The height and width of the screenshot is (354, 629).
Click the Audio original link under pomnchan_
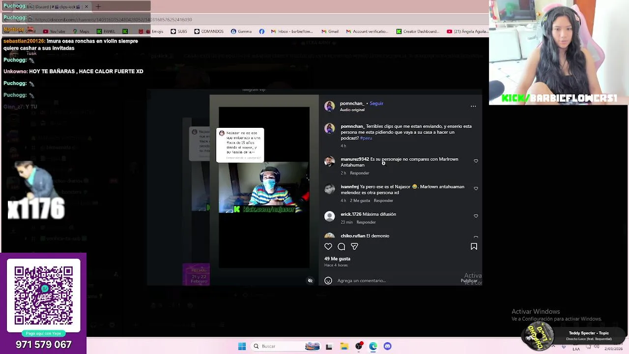pos(352,110)
